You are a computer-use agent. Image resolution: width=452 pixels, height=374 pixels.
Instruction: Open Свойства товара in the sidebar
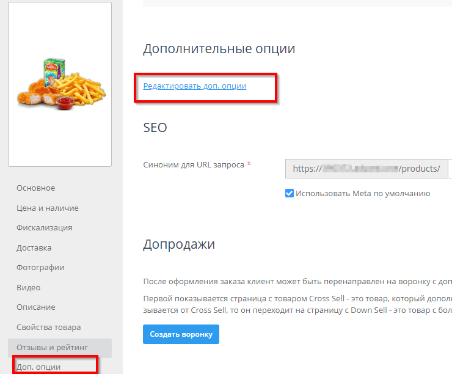coord(48,328)
